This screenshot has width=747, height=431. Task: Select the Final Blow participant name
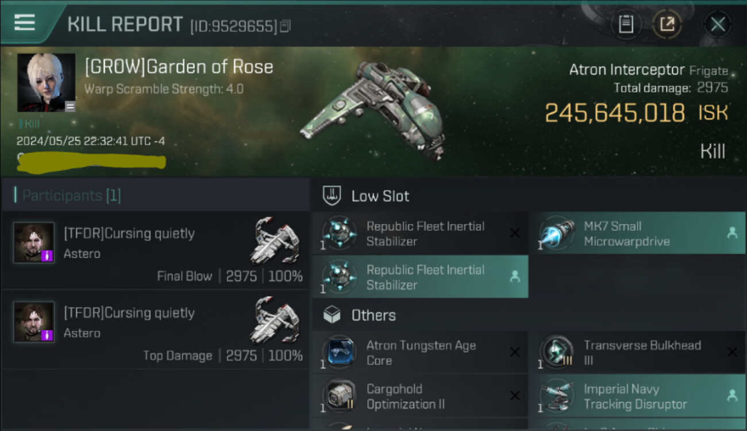pyautogui.click(x=129, y=233)
